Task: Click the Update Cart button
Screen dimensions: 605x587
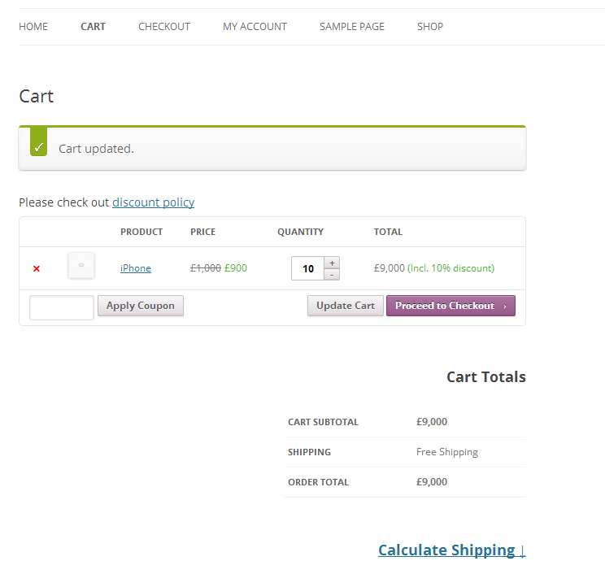Action: tap(346, 306)
